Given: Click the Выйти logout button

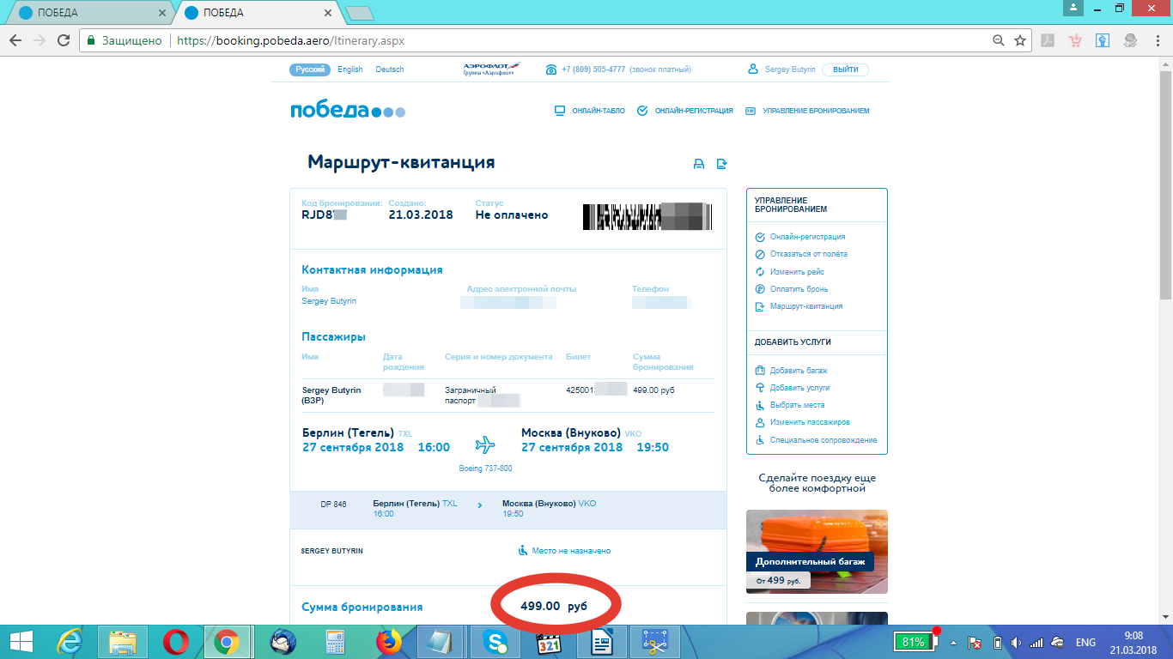Looking at the screenshot, I should tap(845, 70).
